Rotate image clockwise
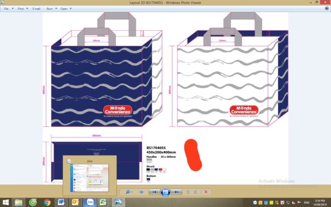 tap(196, 192)
